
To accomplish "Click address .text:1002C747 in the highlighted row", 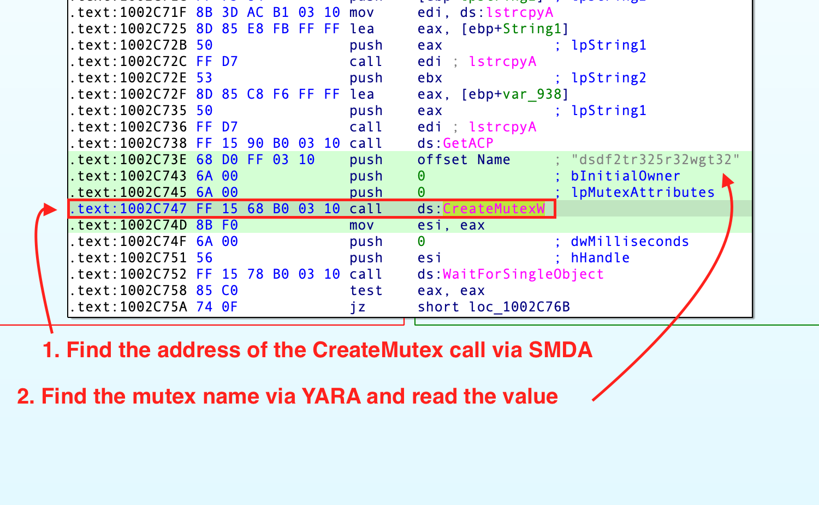I will click(128, 209).
